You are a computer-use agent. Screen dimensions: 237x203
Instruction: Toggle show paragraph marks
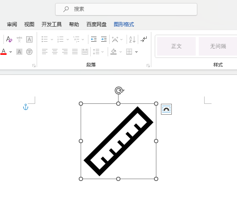pos(144,39)
